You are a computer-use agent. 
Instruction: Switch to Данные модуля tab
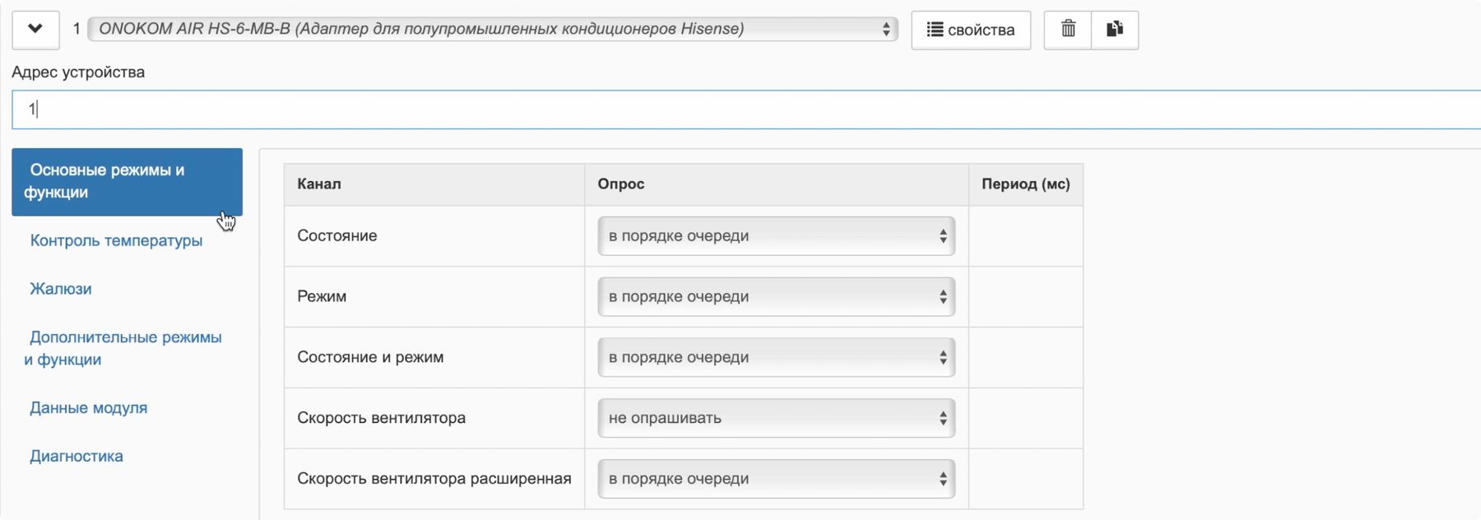[x=89, y=408]
